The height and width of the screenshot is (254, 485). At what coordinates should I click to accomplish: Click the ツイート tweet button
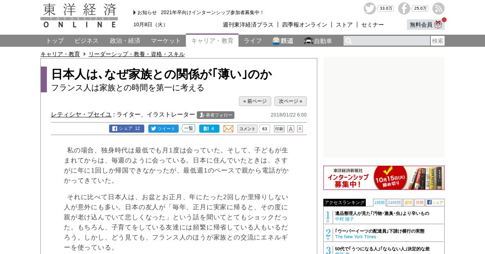(163, 129)
